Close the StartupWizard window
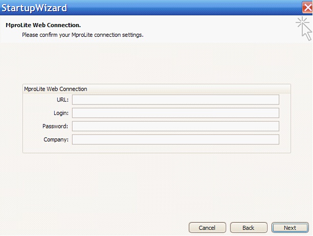The height and width of the screenshot is (236, 313). coord(307,8)
